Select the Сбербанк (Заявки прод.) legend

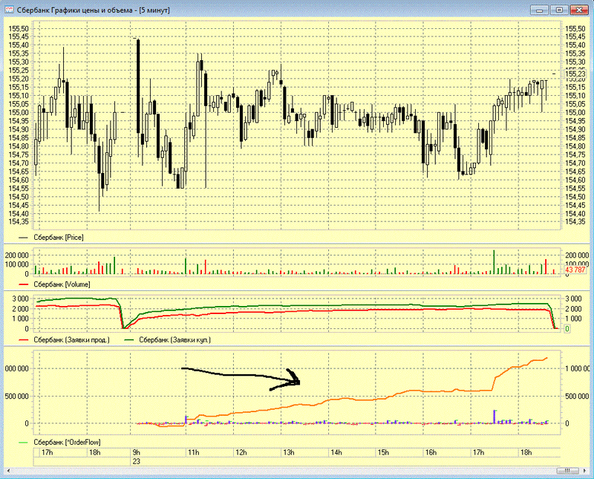(71, 340)
